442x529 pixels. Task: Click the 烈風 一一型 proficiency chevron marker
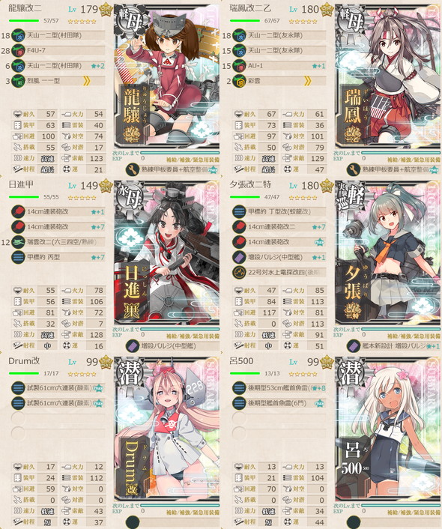[86, 81]
